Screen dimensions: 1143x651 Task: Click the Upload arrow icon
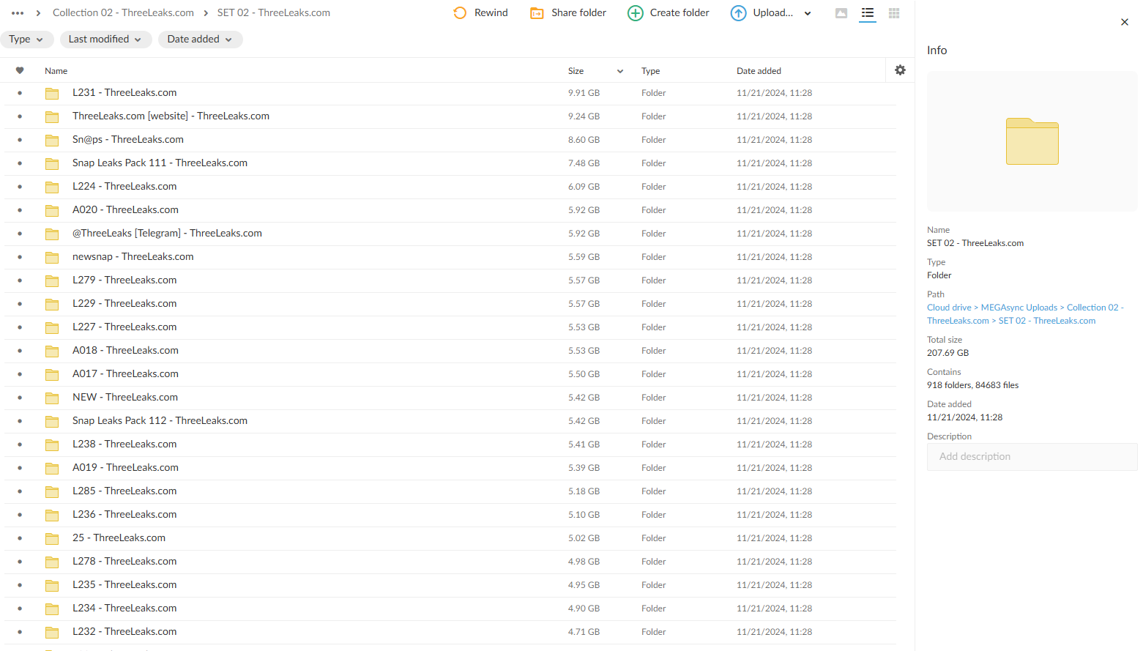pyautogui.click(x=739, y=13)
